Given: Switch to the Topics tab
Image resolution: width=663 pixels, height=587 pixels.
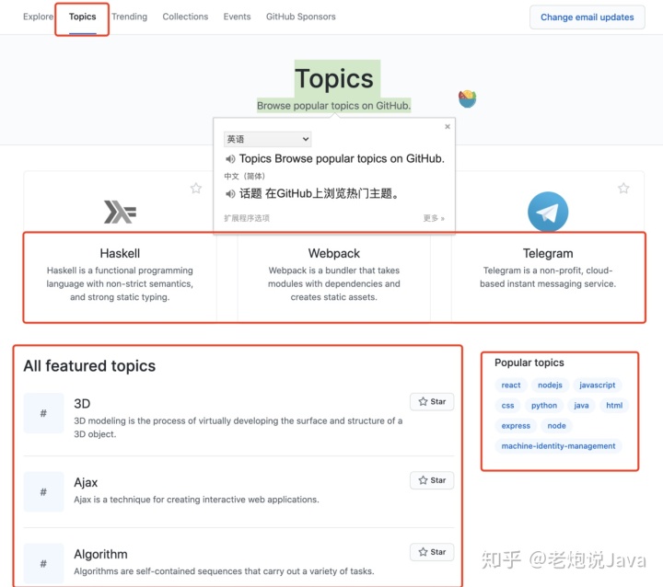Looking at the screenshot, I should (x=83, y=17).
